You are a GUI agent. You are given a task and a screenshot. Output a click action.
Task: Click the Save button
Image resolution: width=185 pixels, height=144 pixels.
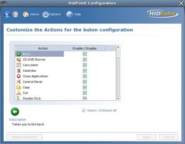[x=147, y=137]
